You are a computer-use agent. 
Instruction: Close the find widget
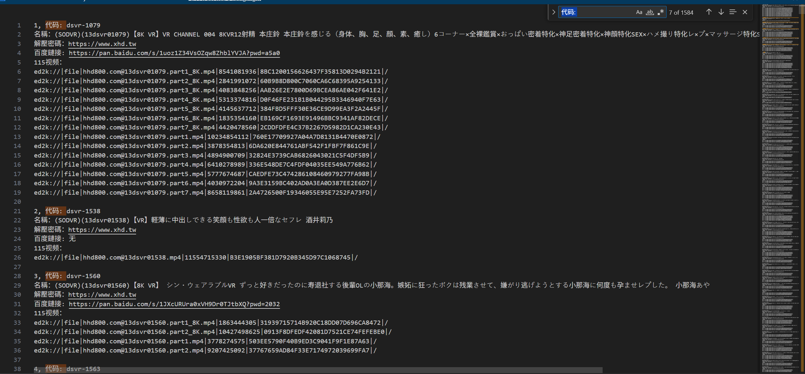(x=745, y=12)
